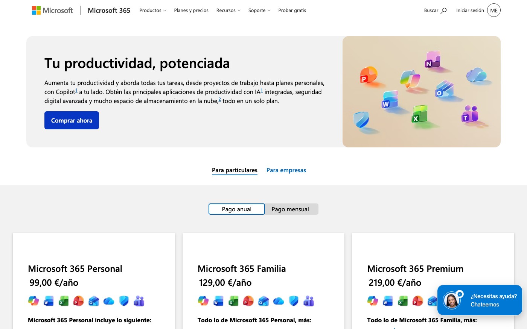Viewport: 527px width, 329px height.
Task: Click the Microsoft 365 Premium plan title
Action: click(x=415, y=269)
